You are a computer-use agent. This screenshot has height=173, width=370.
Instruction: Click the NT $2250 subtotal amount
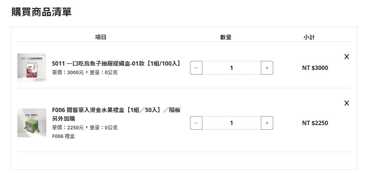click(315, 123)
